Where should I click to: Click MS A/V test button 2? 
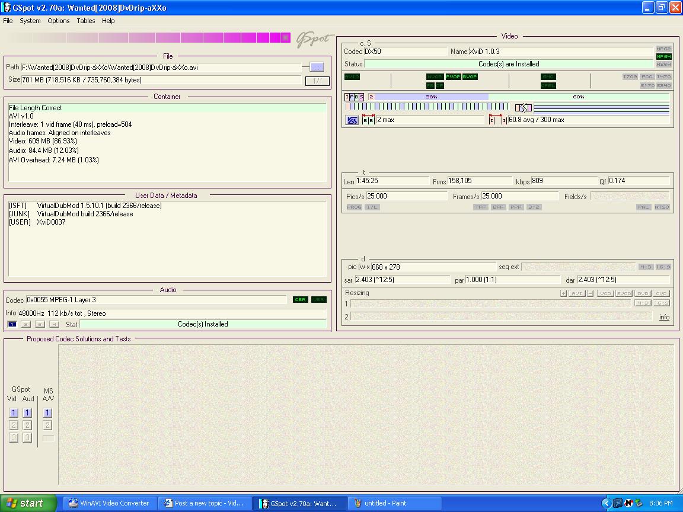[47, 425]
